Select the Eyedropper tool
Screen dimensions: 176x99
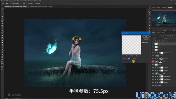2,23
